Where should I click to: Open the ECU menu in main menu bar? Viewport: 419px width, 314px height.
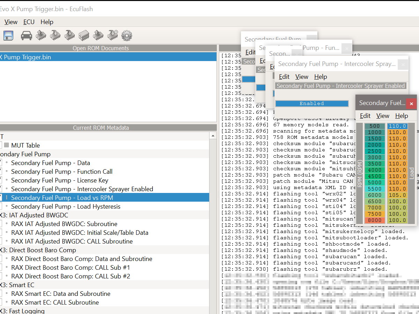pyautogui.click(x=29, y=22)
